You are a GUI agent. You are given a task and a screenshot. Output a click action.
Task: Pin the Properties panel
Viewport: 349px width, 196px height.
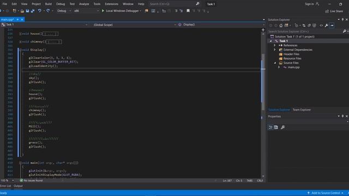point(342,116)
